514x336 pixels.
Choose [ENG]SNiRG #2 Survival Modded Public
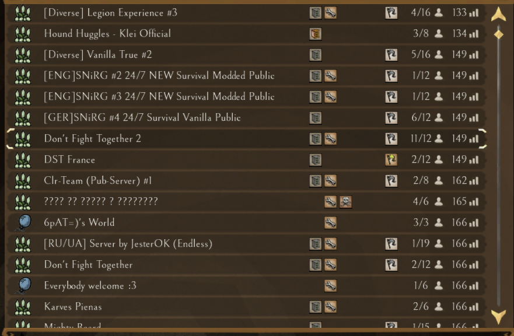pyautogui.click(x=247, y=76)
